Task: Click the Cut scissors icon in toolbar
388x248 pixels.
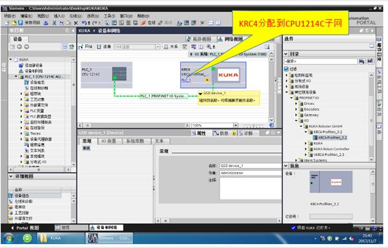Action: click(x=54, y=23)
